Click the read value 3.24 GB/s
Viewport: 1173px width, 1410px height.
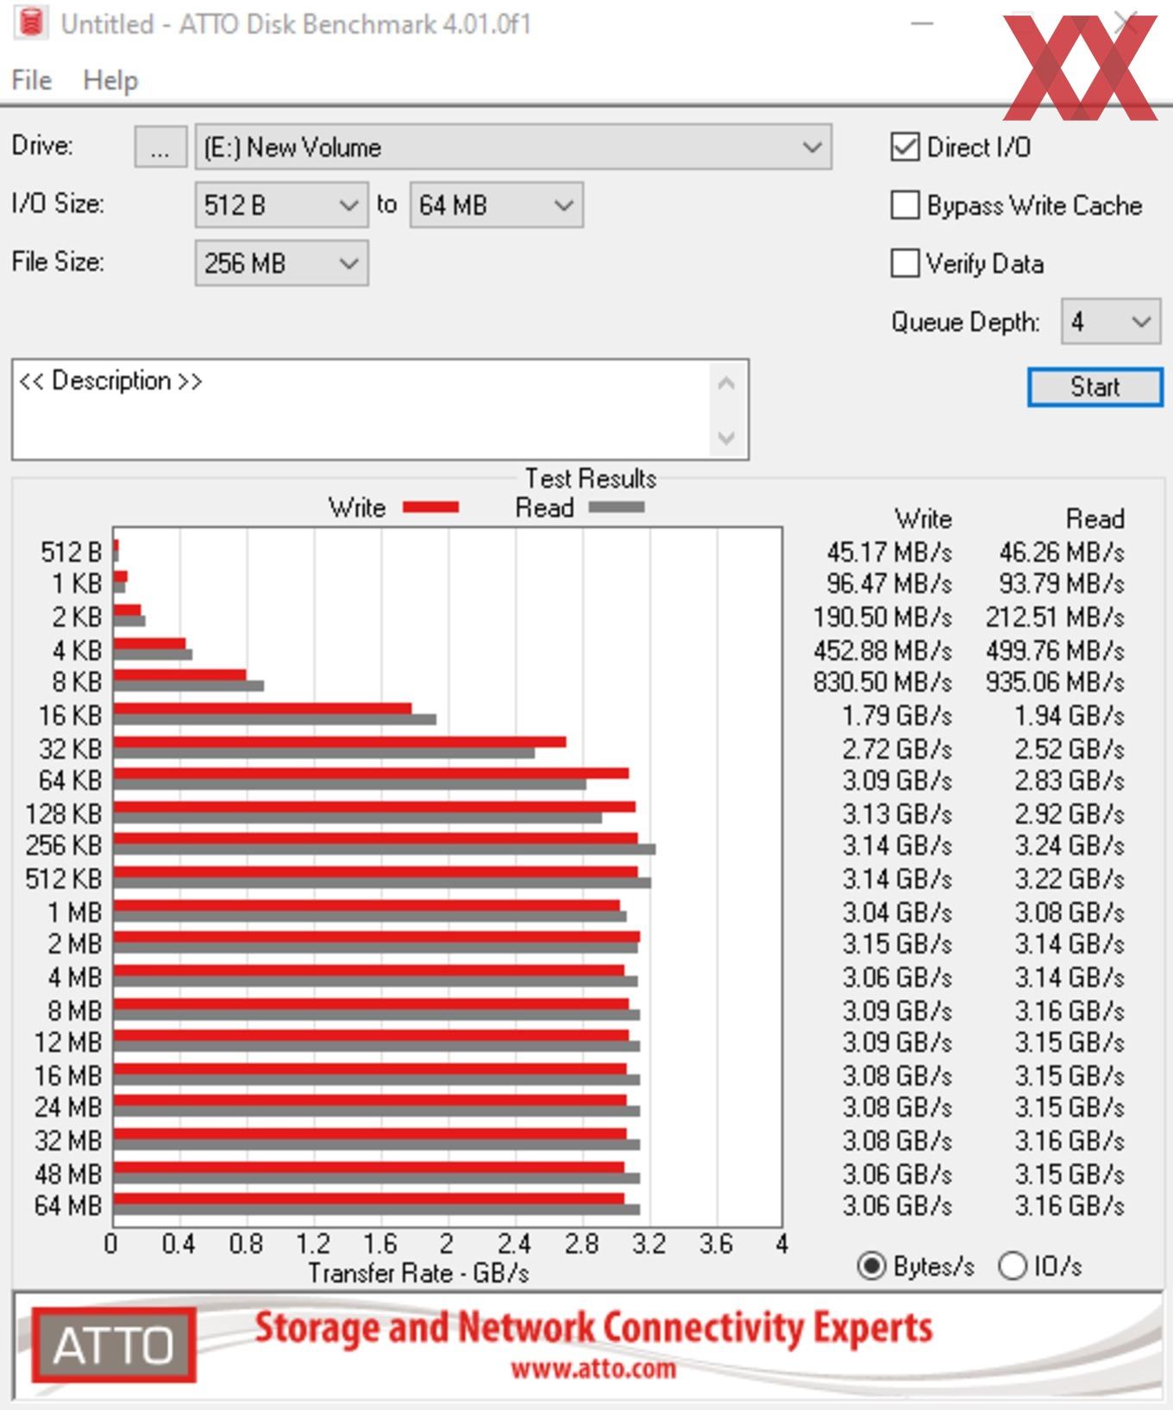pyautogui.click(x=1069, y=845)
